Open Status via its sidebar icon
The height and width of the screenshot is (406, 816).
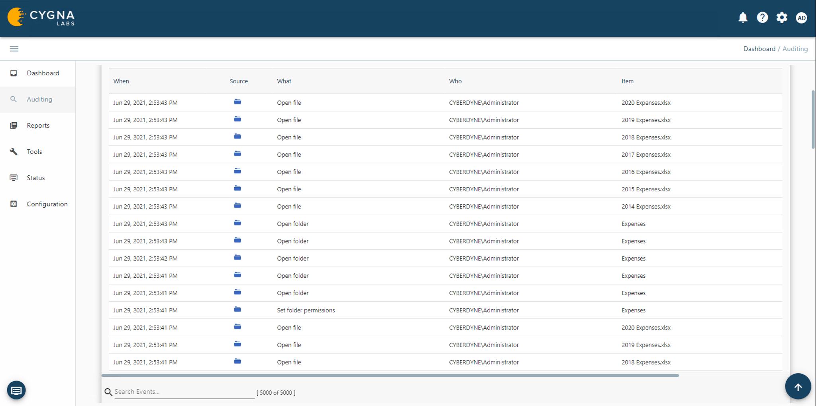click(14, 177)
